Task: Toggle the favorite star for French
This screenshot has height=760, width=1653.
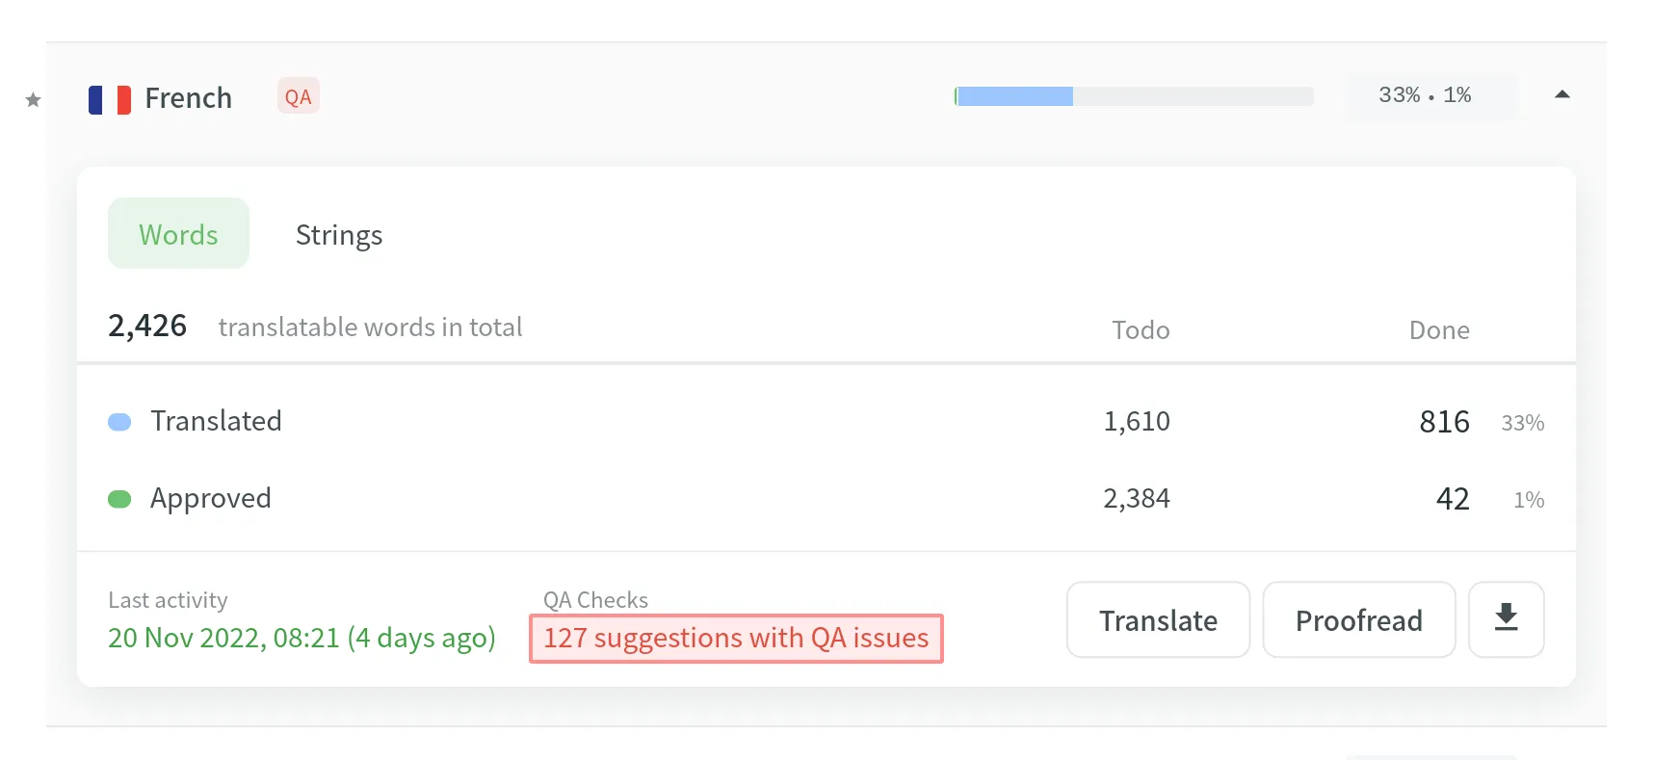Action: (32, 100)
